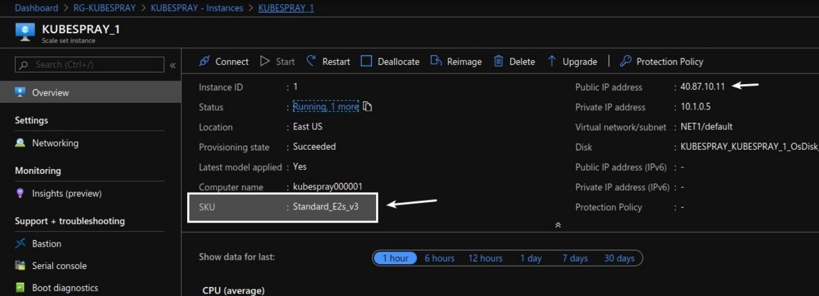Select the 6 hours time range

[439, 258]
